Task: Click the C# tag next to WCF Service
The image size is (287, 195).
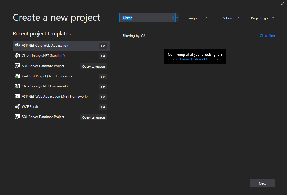Action: point(103,107)
